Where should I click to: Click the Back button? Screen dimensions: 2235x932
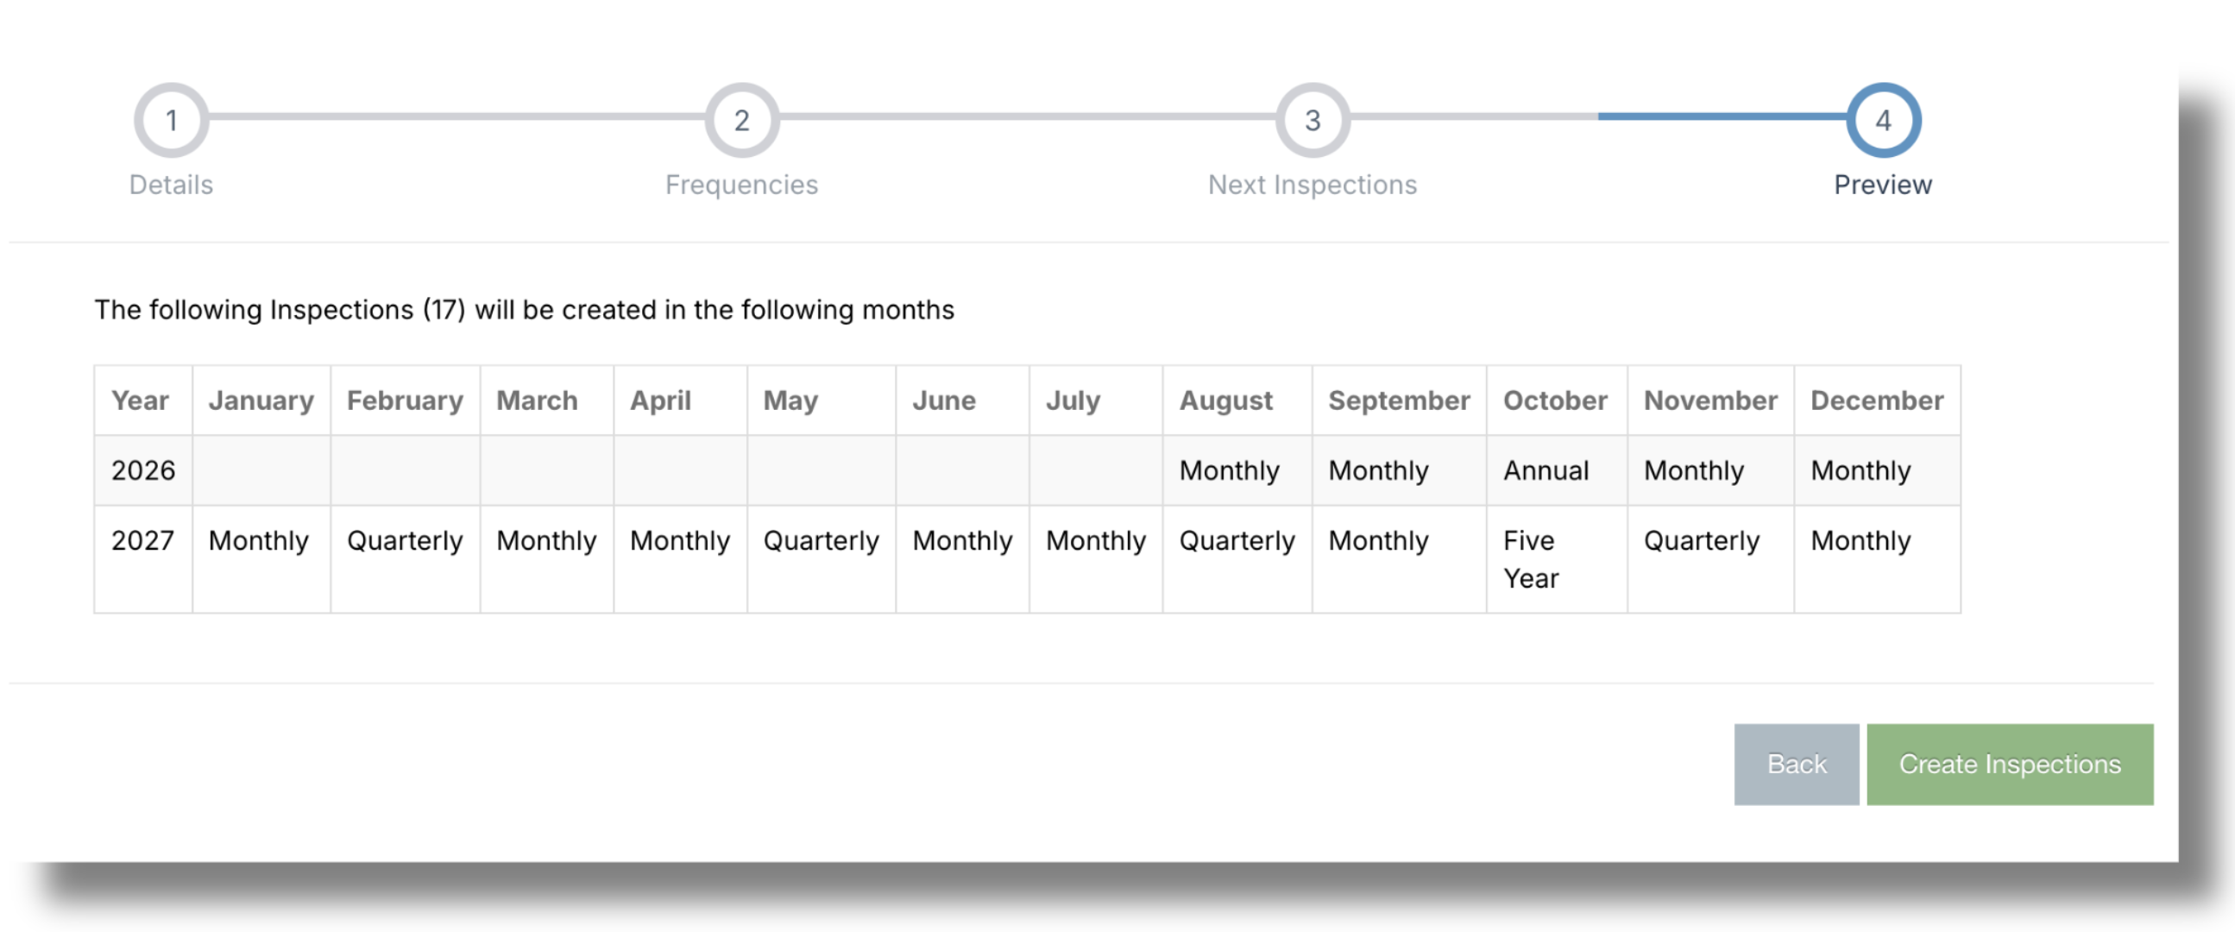(x=1796, y=764)
